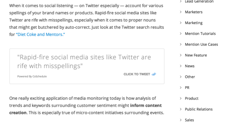This screenshot has width=230, height=122.
Task: Select the Marketers category link
Action: coord(194,12)
